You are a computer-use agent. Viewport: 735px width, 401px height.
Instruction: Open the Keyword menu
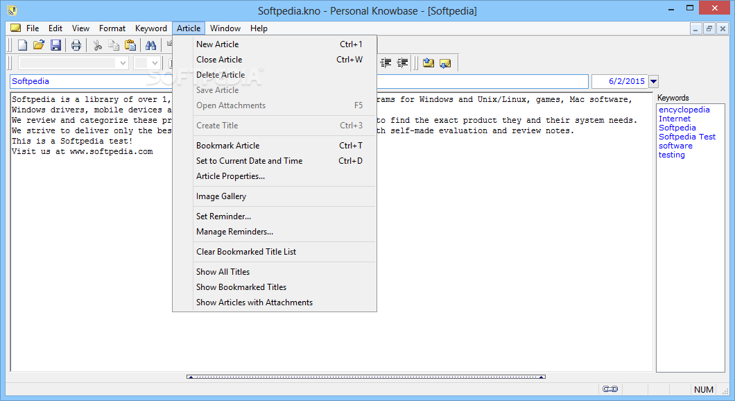(151, 28)
